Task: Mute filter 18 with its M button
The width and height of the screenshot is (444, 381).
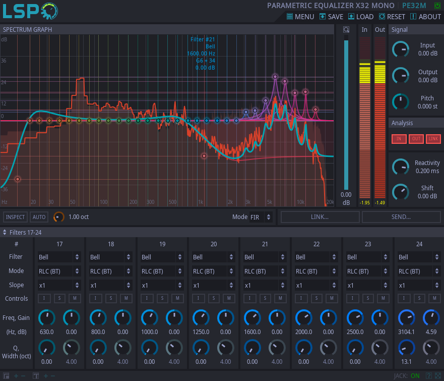Action: pos(126,298)
